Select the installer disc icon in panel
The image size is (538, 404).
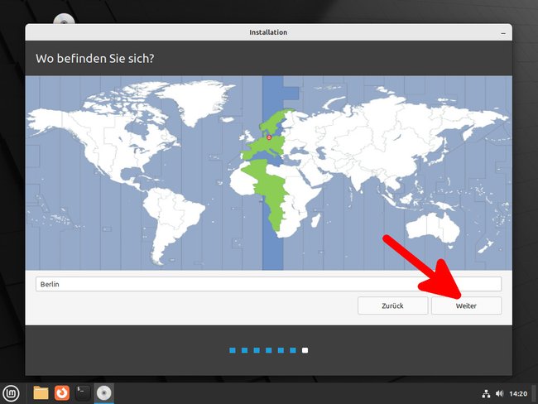tap(103, 393)
